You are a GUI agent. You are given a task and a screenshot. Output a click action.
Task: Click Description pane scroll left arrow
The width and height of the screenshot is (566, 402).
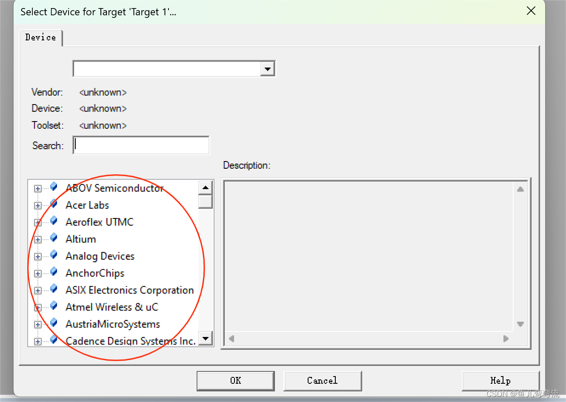coord(232,339)
